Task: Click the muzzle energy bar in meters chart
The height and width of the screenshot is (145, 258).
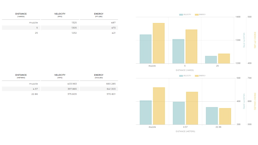Action: (159, 106)
